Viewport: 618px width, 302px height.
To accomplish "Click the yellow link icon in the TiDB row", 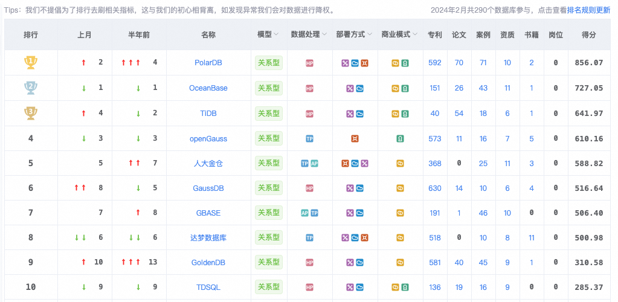I will coord(395,114).
